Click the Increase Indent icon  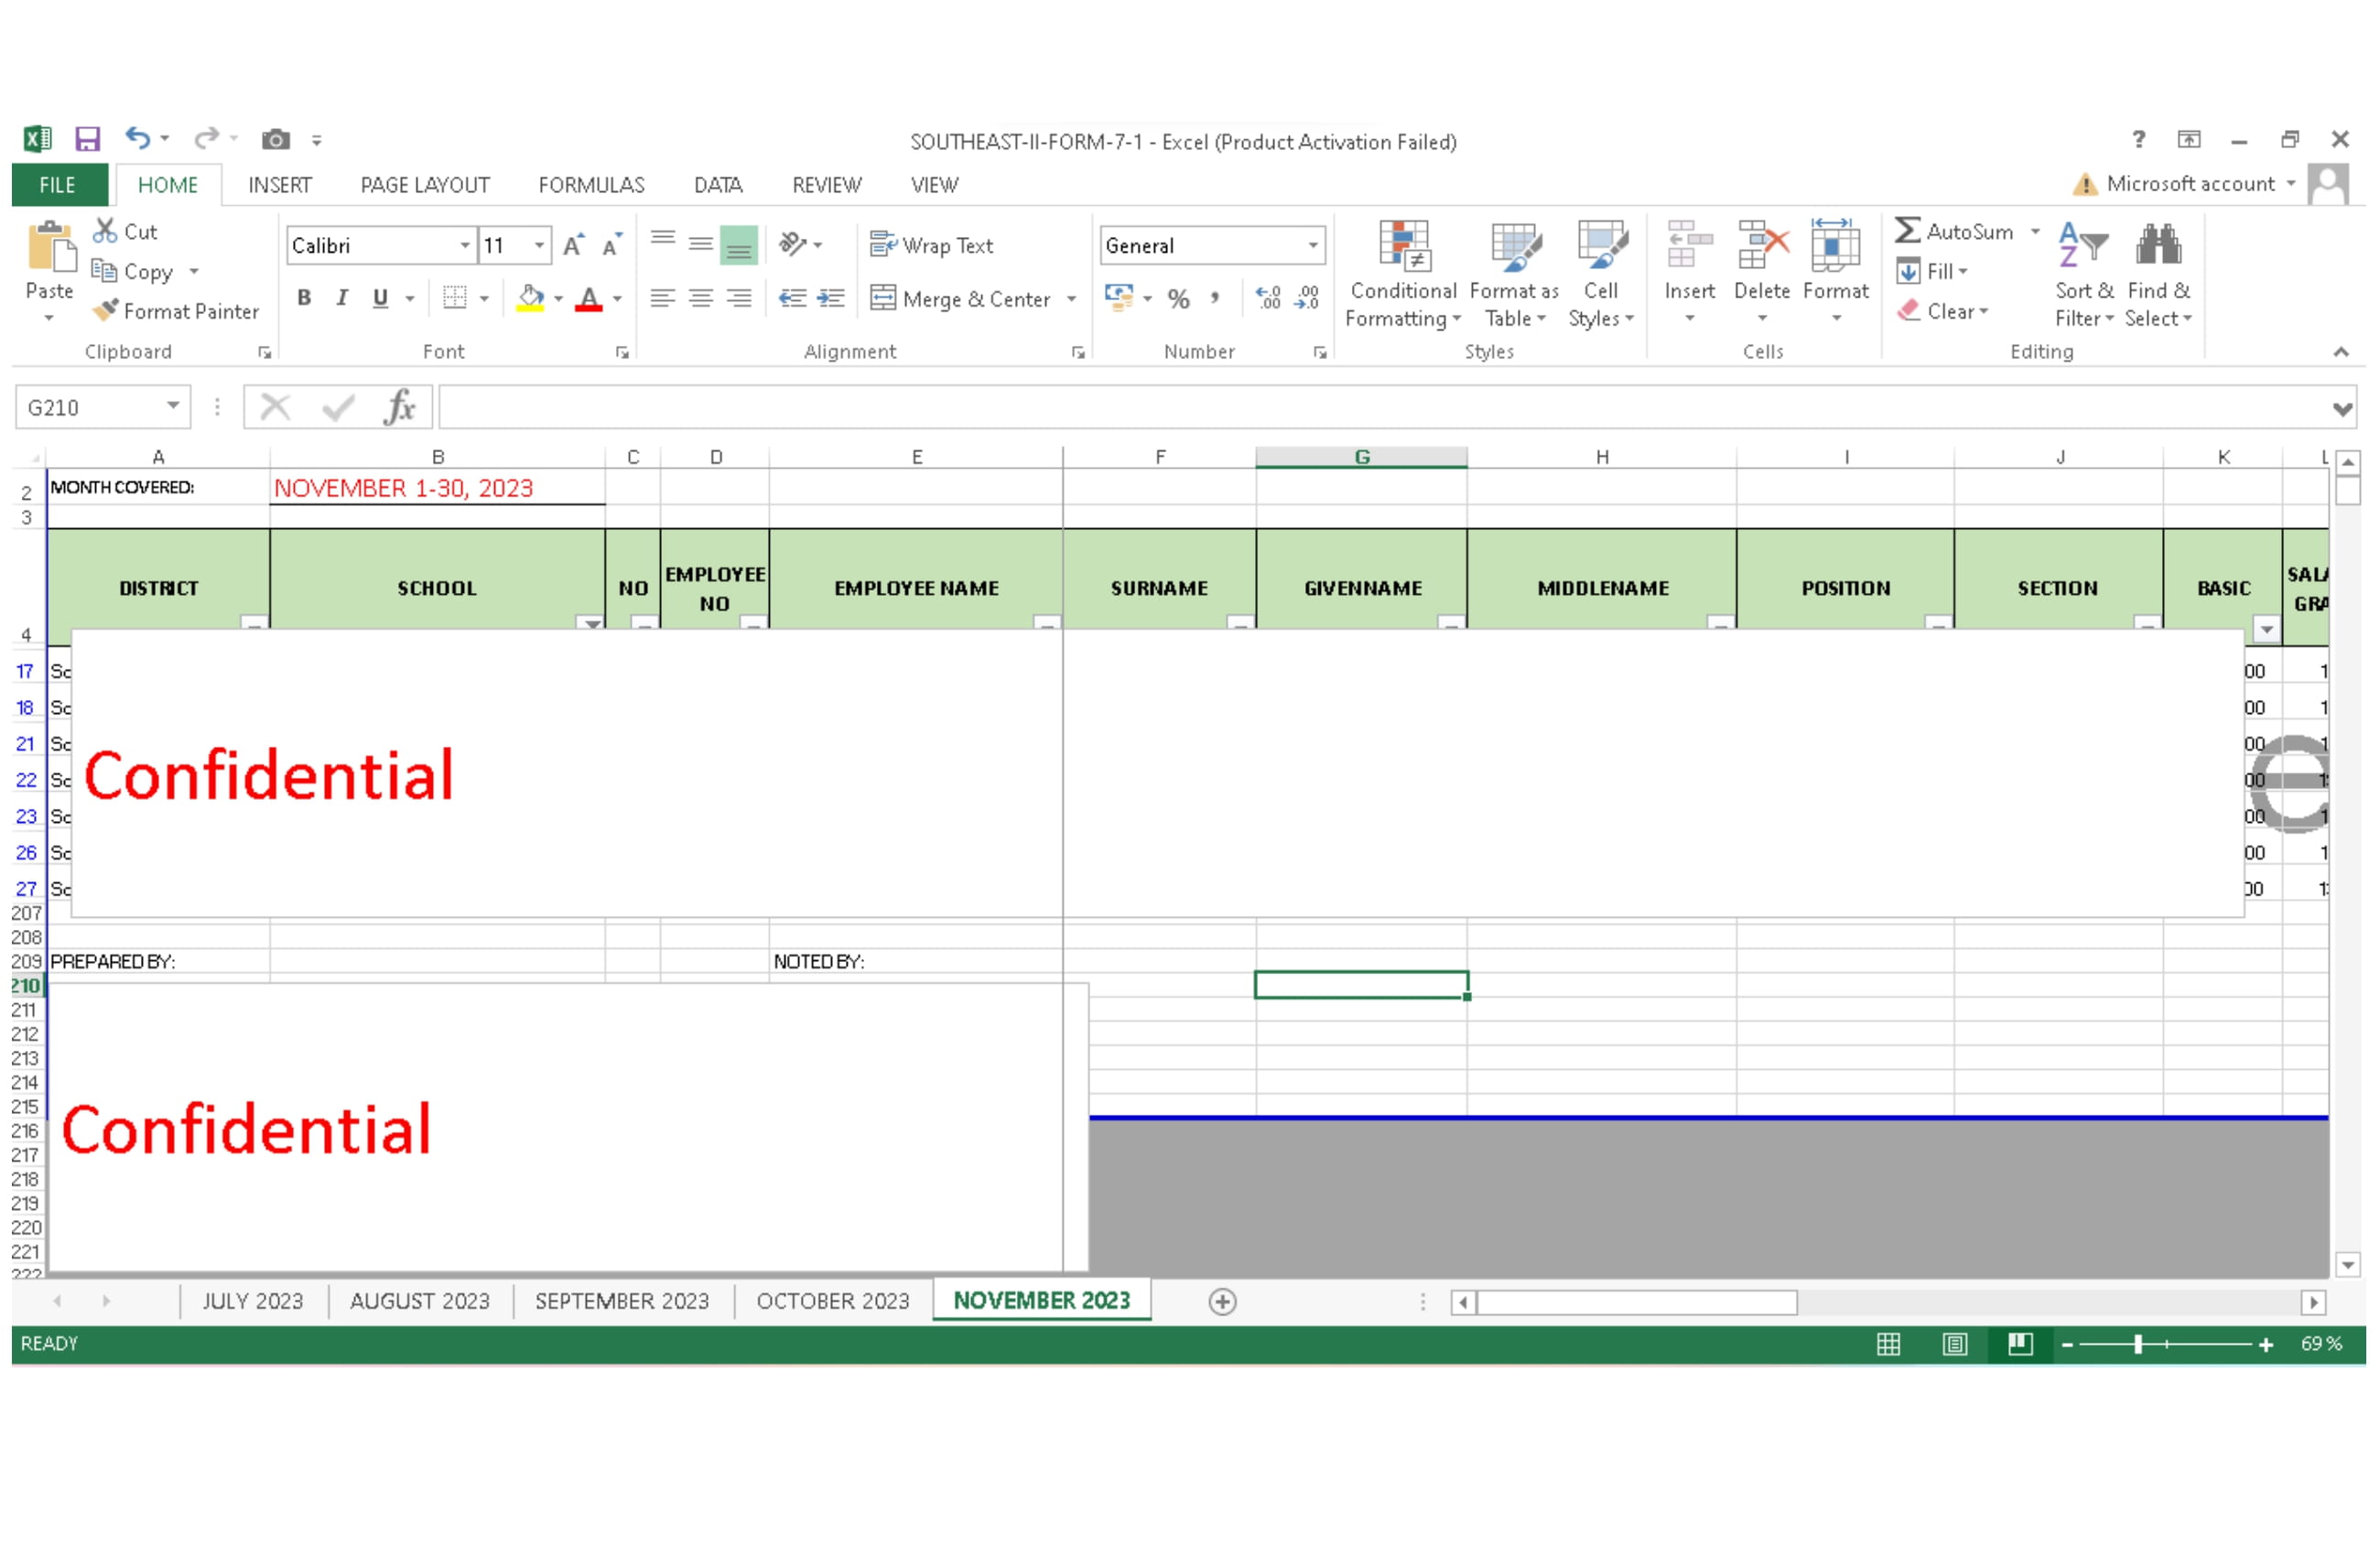click(830, 298)
